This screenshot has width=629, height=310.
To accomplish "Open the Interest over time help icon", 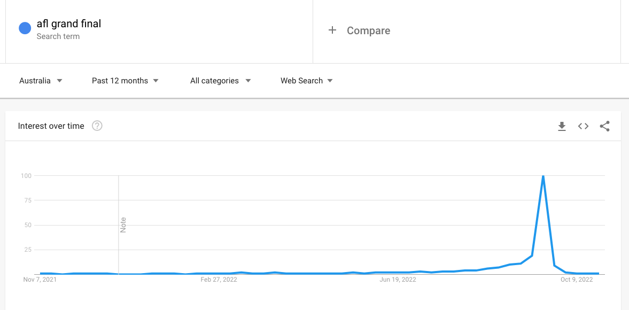I will pyautogui.click(x=97, y=126).
